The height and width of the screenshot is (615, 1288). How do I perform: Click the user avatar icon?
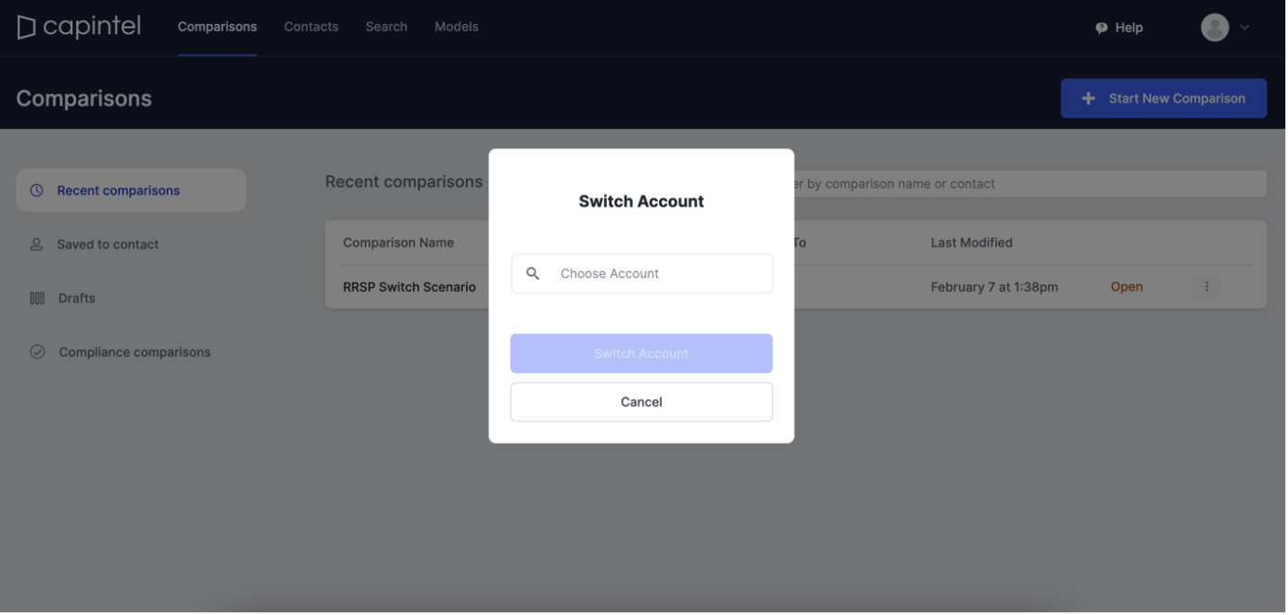coord(1215,28)
